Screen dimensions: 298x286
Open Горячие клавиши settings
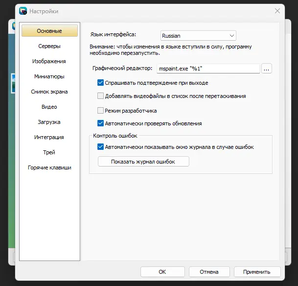pyautogui.click(x=49, y=167)
